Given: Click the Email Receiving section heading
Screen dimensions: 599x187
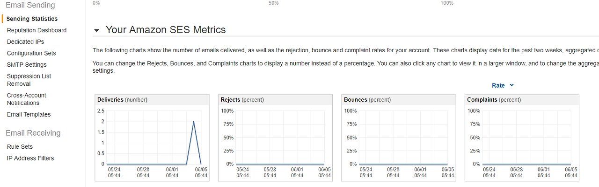Looking at the screenshot, I should [x=33, y=133].
